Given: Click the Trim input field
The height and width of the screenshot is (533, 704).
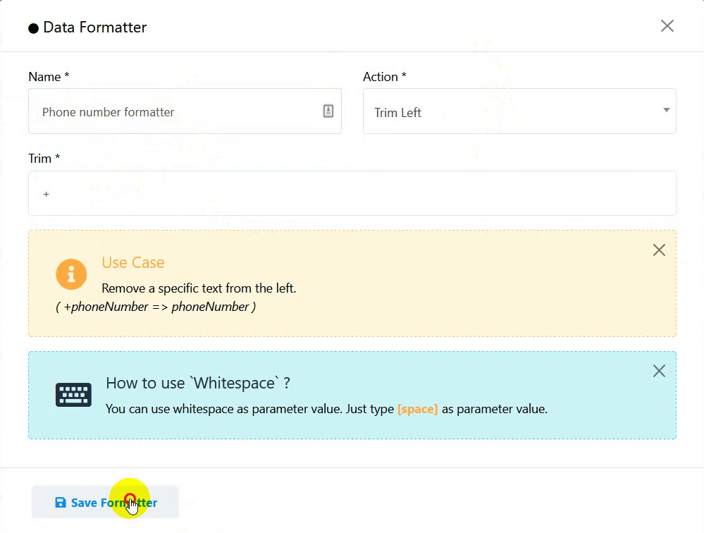Looking at the screenshot, I should (x=352, y=193).
